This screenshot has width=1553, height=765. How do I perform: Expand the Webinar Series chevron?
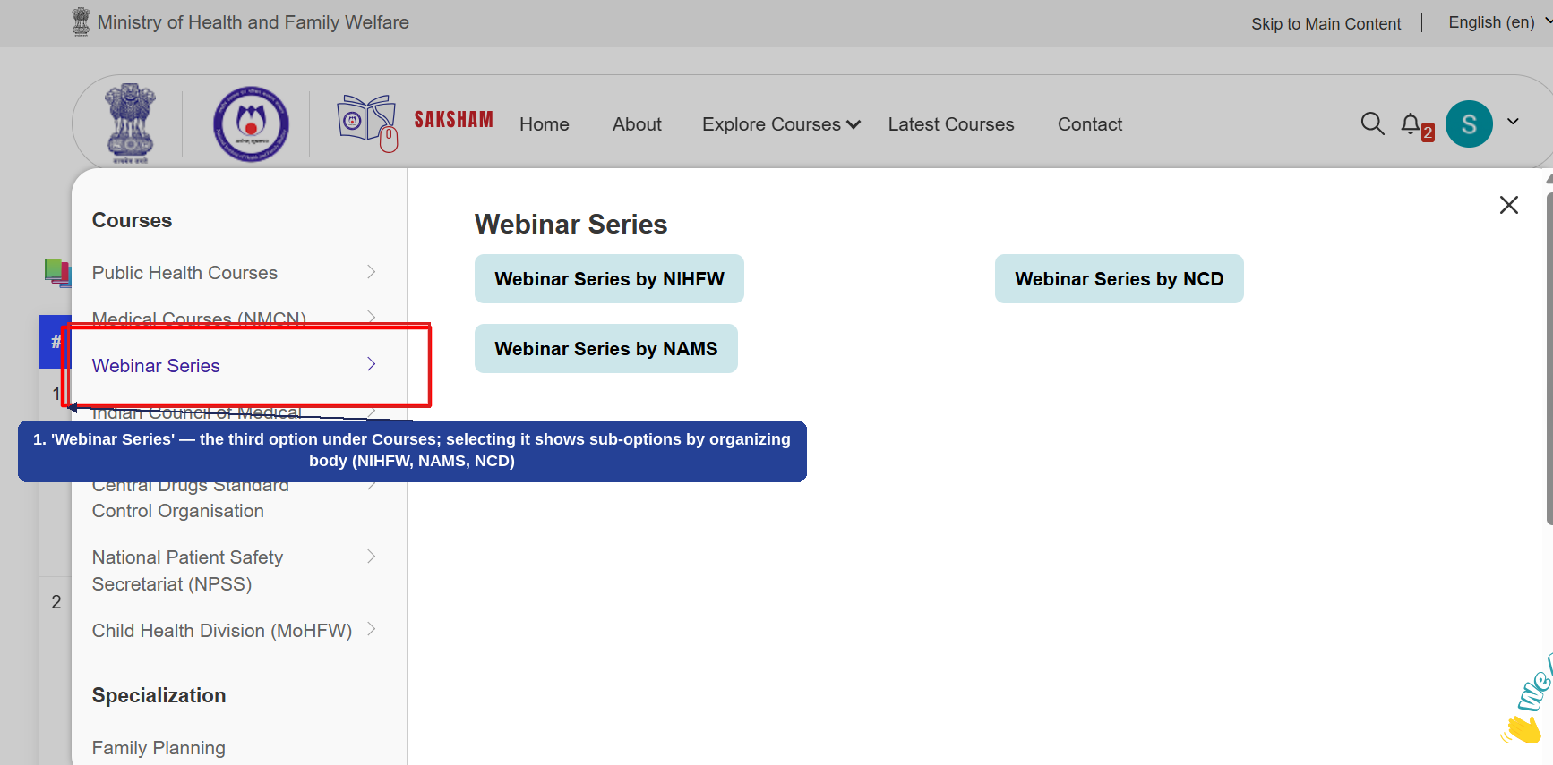pos(372,364)
